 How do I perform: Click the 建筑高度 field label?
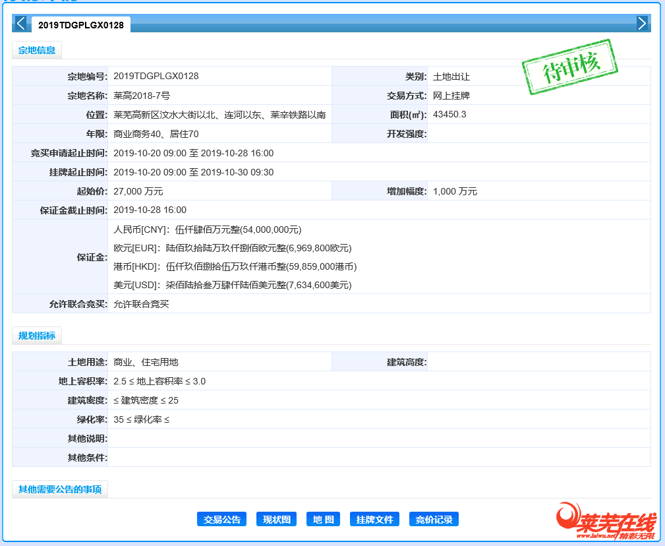coord(407,362)
